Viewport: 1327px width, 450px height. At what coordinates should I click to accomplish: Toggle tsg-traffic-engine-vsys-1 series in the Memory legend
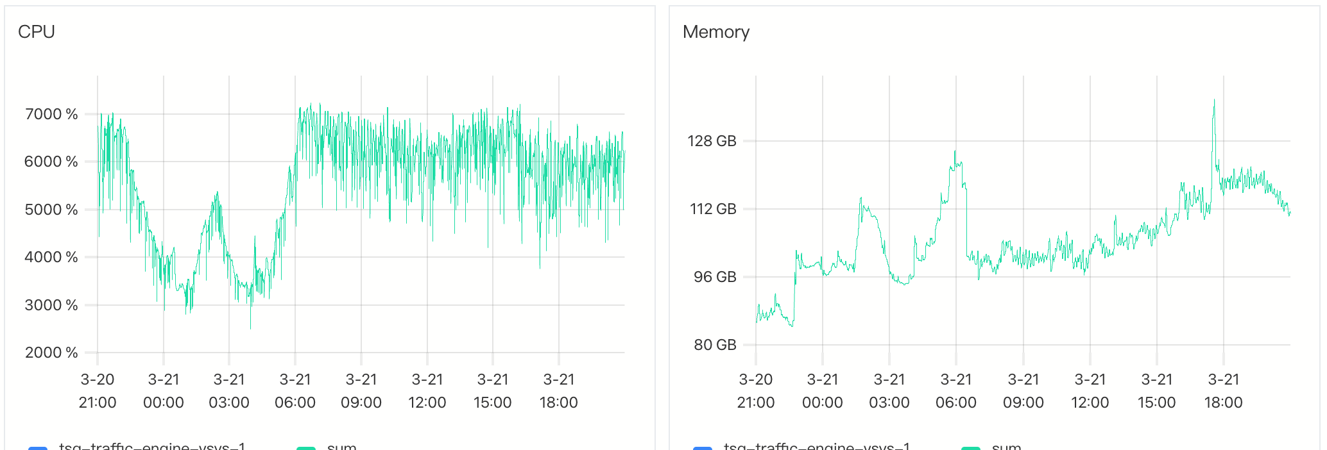[817, 446]
